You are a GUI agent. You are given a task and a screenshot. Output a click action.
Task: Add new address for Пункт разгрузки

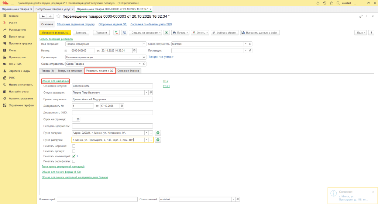[158, 140]
